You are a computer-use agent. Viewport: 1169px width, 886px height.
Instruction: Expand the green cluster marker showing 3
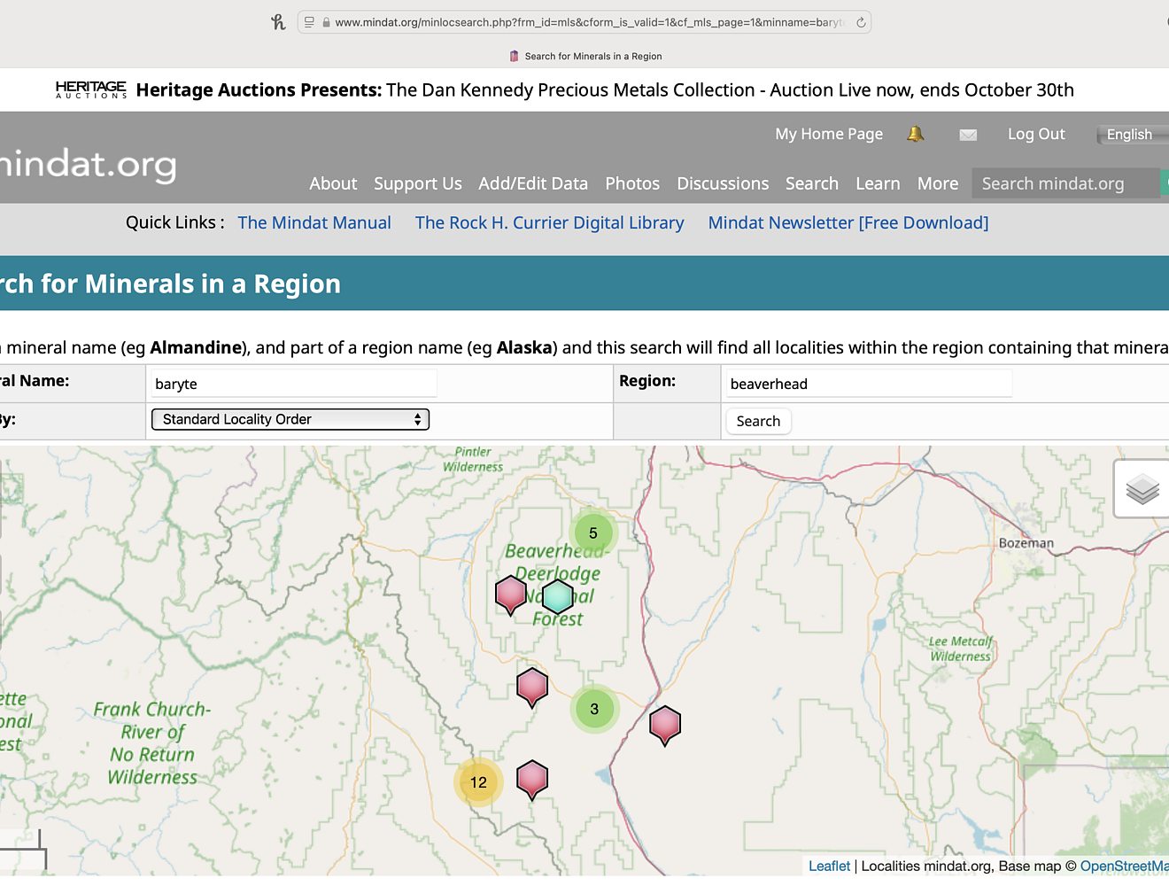(594, 709)
